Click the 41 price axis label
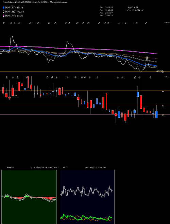170x224 pixels. (x=163, y=106)
